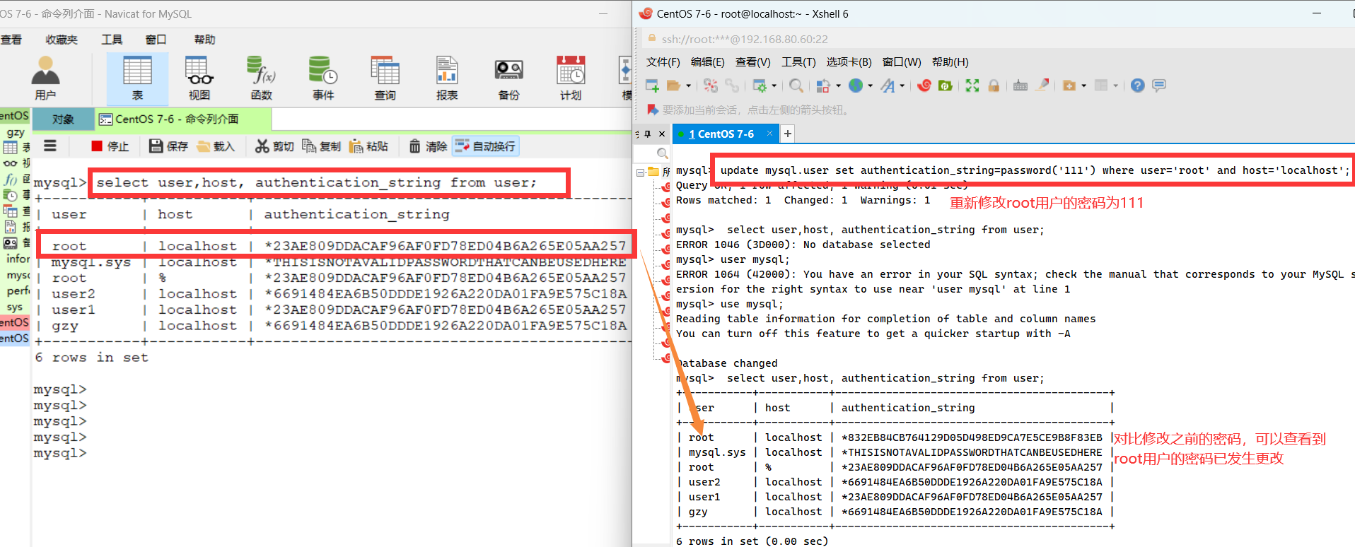Click the keyboard icon in Xshell toolbar
Viewport: 1355px width, 547px height.
pos(1020,86)
